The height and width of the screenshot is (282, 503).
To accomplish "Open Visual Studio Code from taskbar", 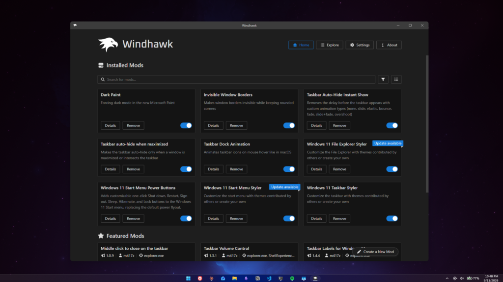I will point(269,279).
